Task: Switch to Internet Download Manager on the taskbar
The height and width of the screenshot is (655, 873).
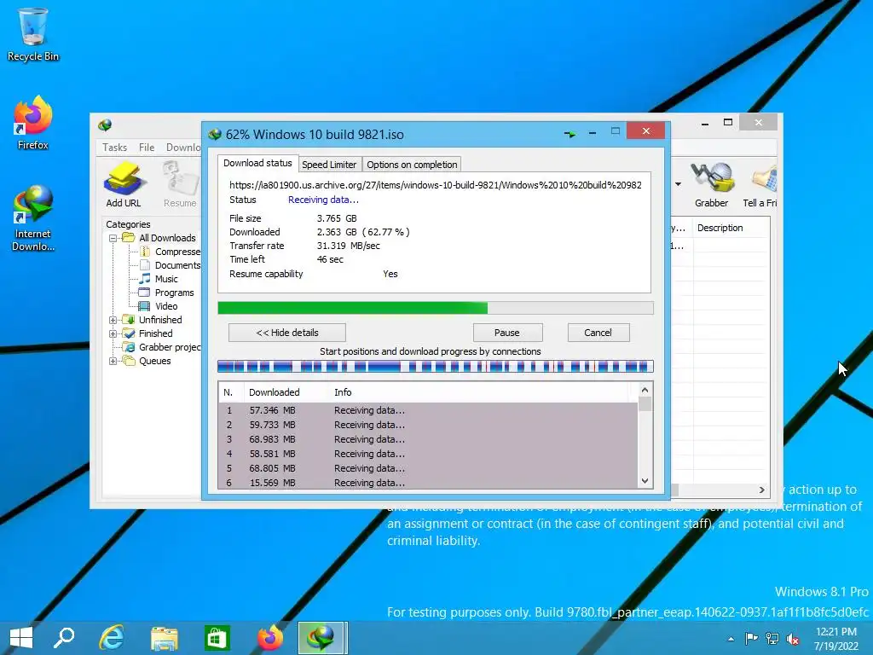Action: 321,638
